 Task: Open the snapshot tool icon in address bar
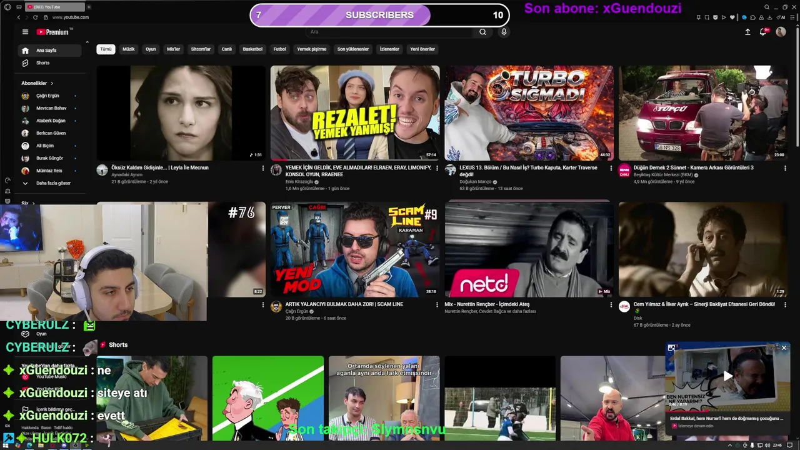pos(707,17)
